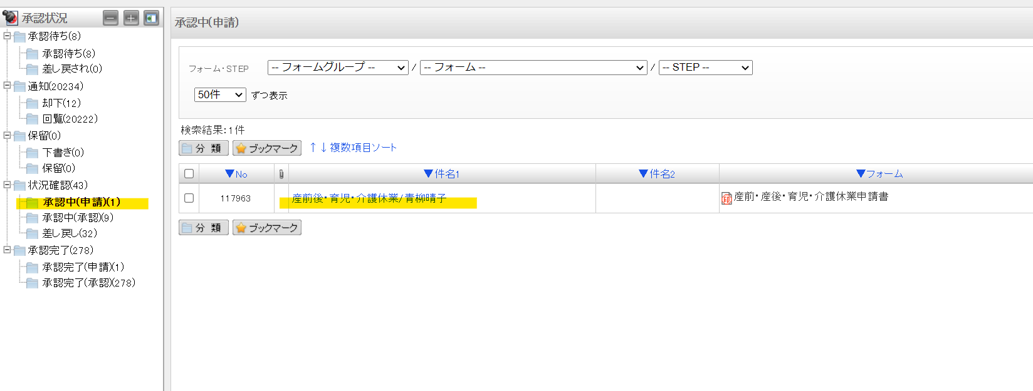This screenshot has height=391, width=1033.
Task: Collapse the 状況確認(43) tree node
Action: click(x=7, y=185)
